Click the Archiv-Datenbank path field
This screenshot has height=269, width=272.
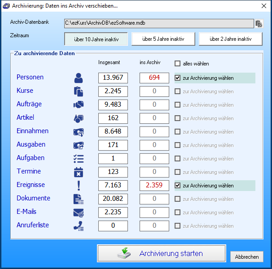pos(159,23)
